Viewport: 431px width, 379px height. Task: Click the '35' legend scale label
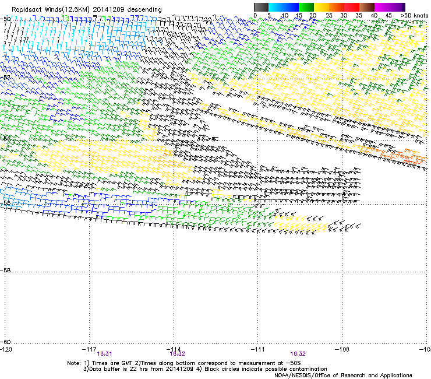click(359, 16)
